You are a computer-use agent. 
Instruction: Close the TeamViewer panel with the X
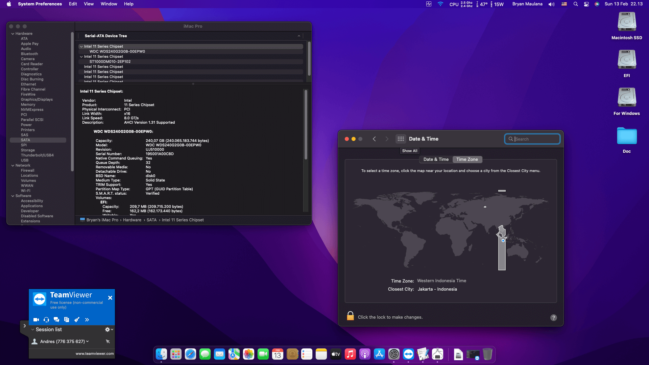110,298
